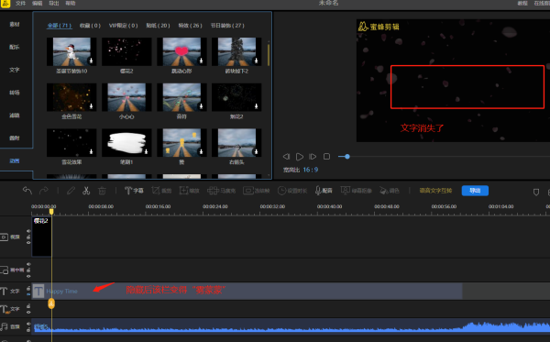This screenshot has height=342, width=550.
Task: Click the yellow 语音文字互转 link
Action: (x=435, y=191)
